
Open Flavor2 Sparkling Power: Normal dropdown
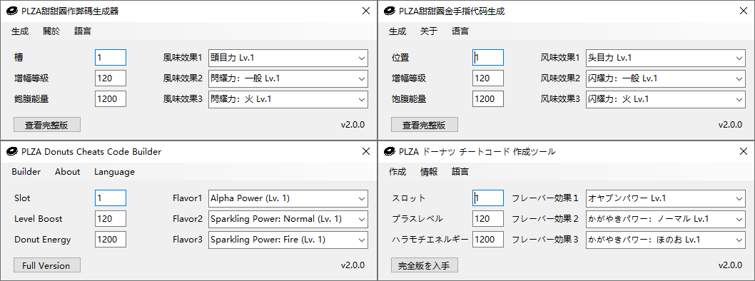pyautogui.click(x=288, y=219)
